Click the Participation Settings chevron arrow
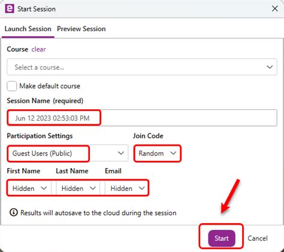284x252 pixels. coord(121,153)
